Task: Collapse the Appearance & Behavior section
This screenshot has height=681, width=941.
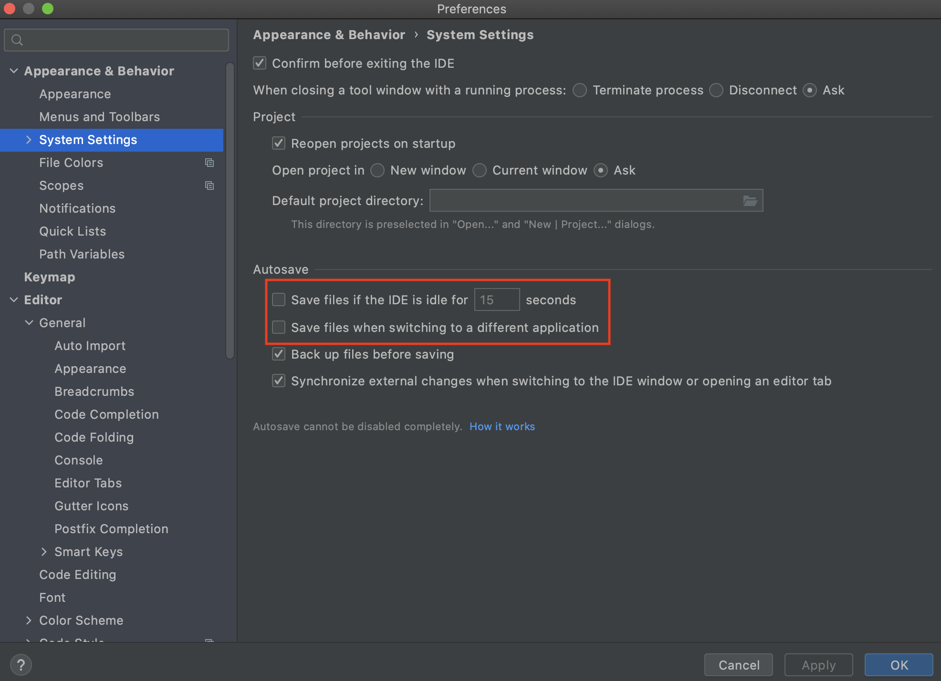Action: click(14, 71)
